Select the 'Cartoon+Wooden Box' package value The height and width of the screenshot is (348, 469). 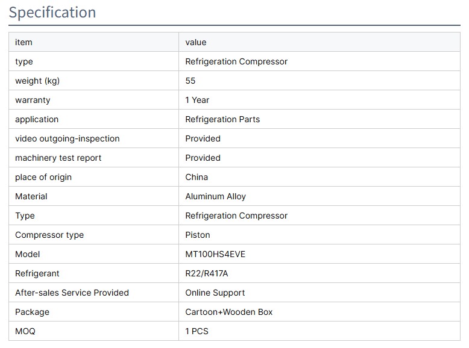point(228,312)
